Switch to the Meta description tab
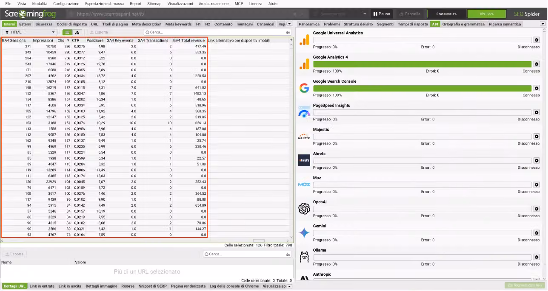The width and height of the screenshot is (548, 291). 146,24
